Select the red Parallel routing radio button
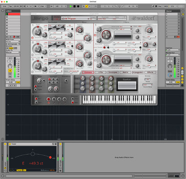This screenshot has height=179, width=186. coord(104,47)
